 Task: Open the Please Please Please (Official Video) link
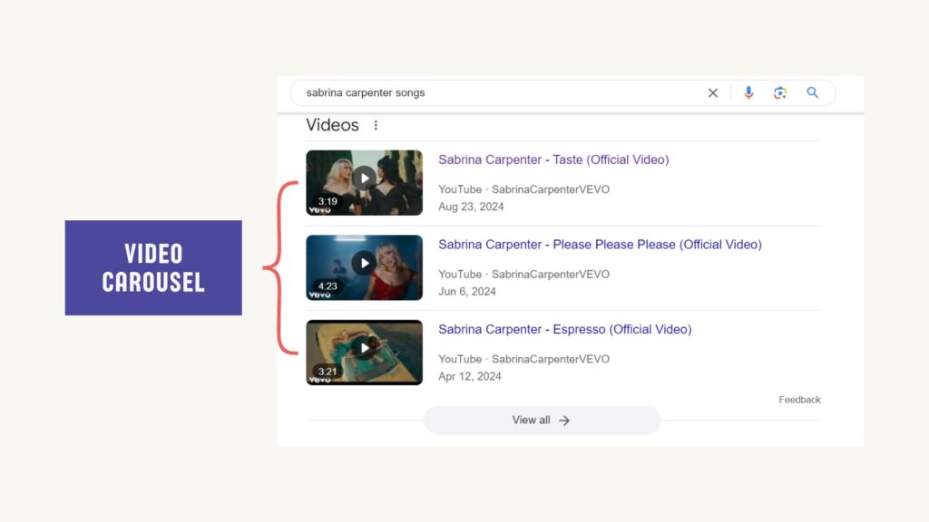tap(600, 245)
